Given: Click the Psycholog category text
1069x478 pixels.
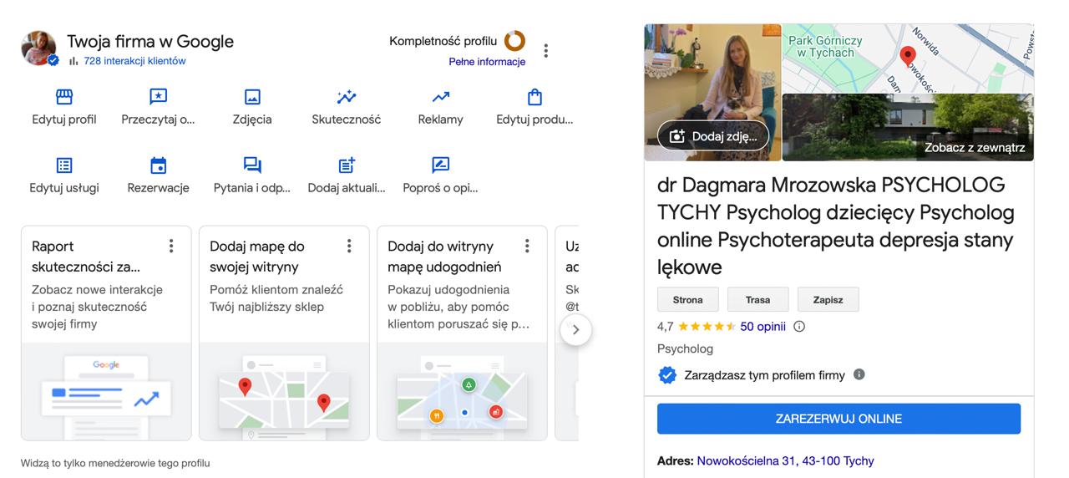Looking at the screenshot, I should (685, 348).
